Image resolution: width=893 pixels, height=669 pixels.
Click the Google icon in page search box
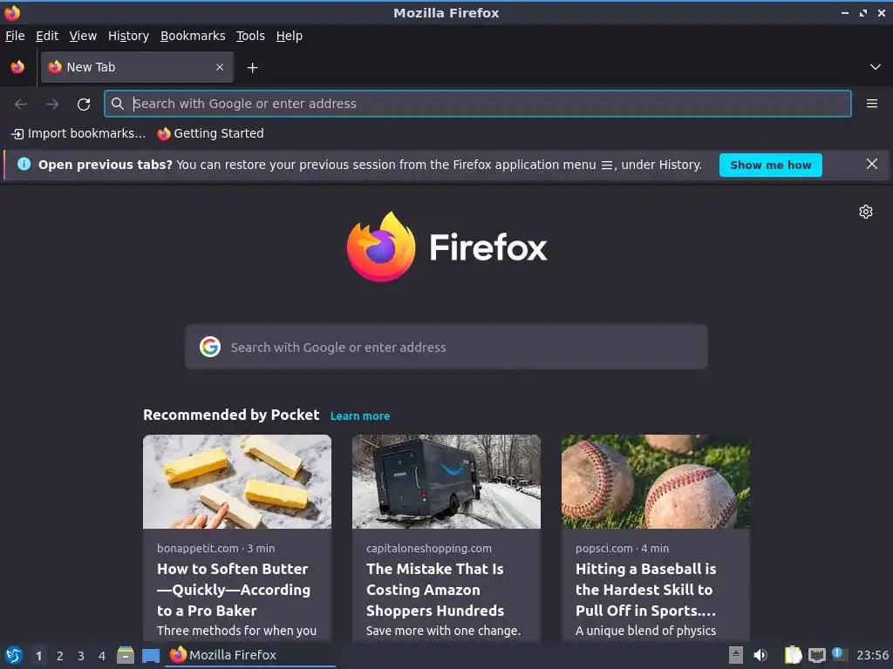coord(210,347)
